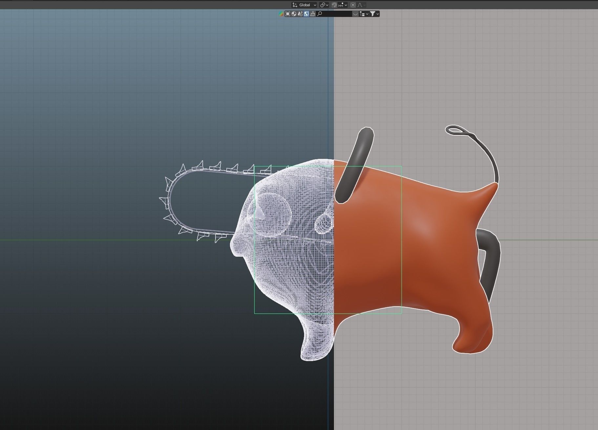The width and height of the screenshot is (598, 430).
Task: Toggle proportional editing
Action: pyautogui.click(x=353, y=5)
